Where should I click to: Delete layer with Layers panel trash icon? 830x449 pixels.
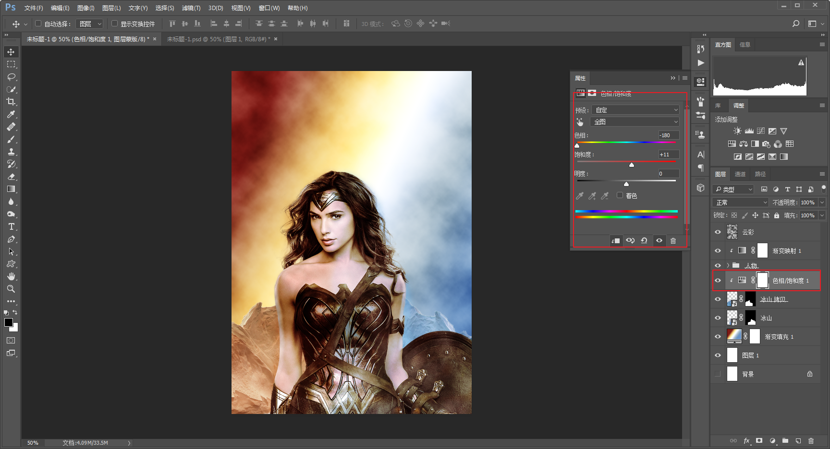click(x=811, y=440)
